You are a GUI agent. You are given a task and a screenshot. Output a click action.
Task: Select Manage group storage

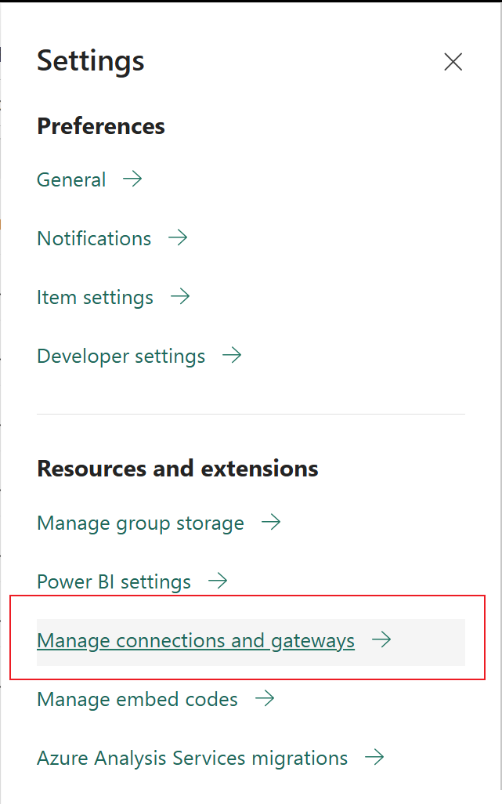(x=140, y=523)
